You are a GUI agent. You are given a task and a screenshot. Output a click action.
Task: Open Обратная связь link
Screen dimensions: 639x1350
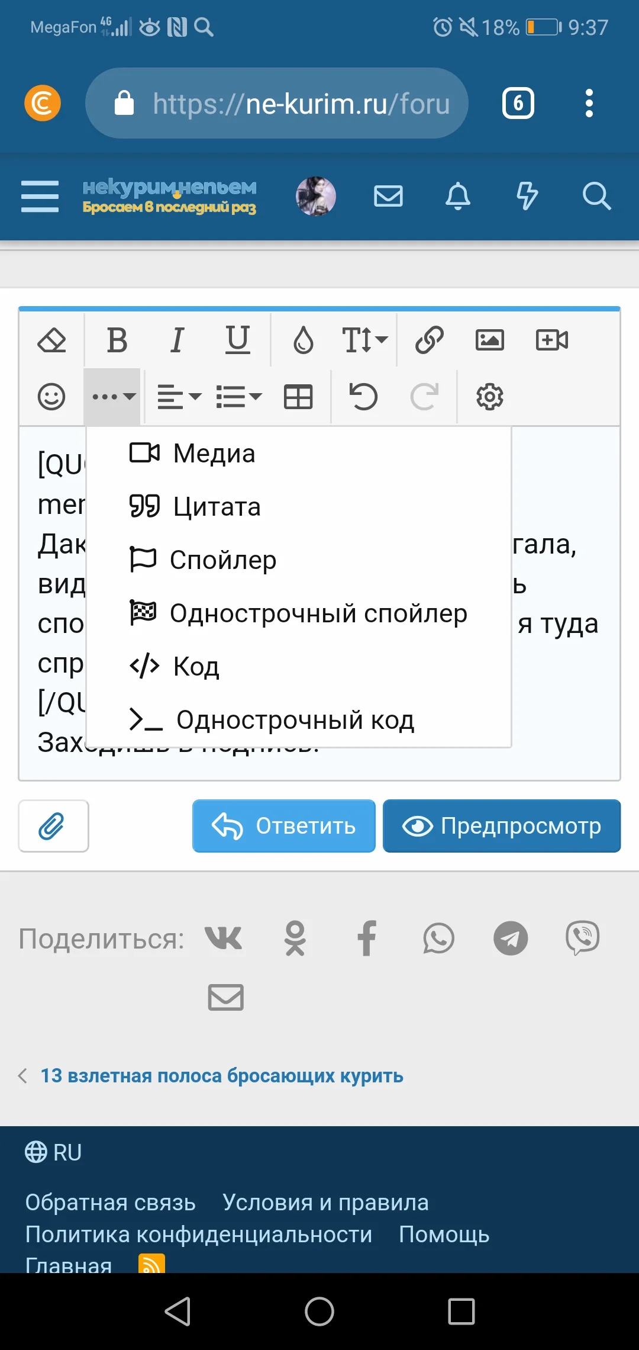point(110,1203)
